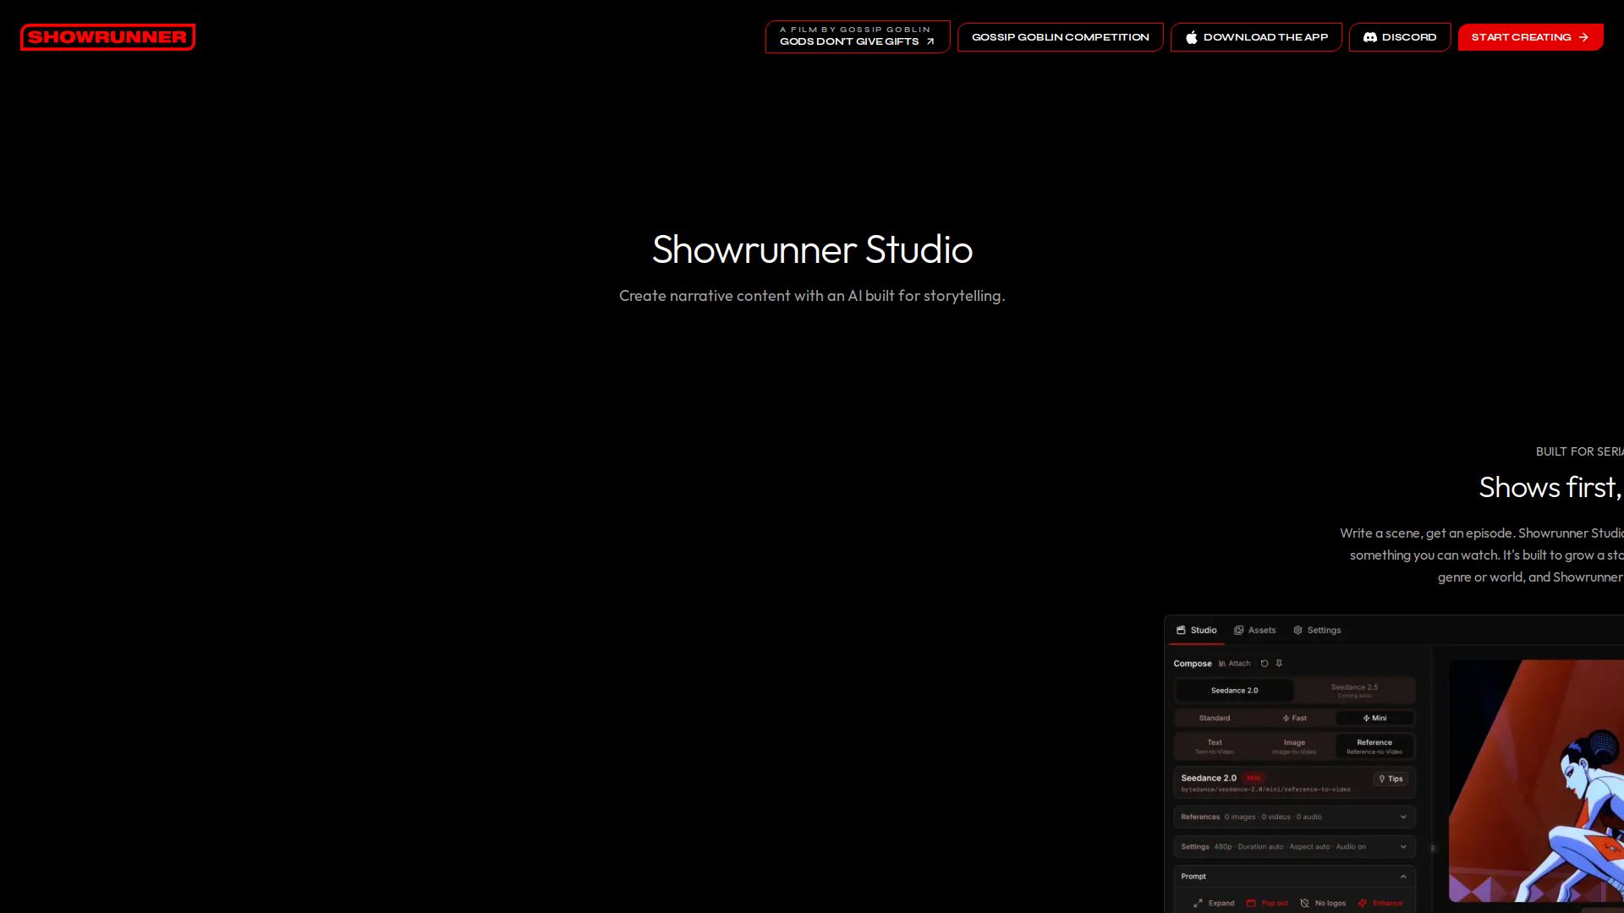
Task: Open the Discord link
Action: [1400, 36]
